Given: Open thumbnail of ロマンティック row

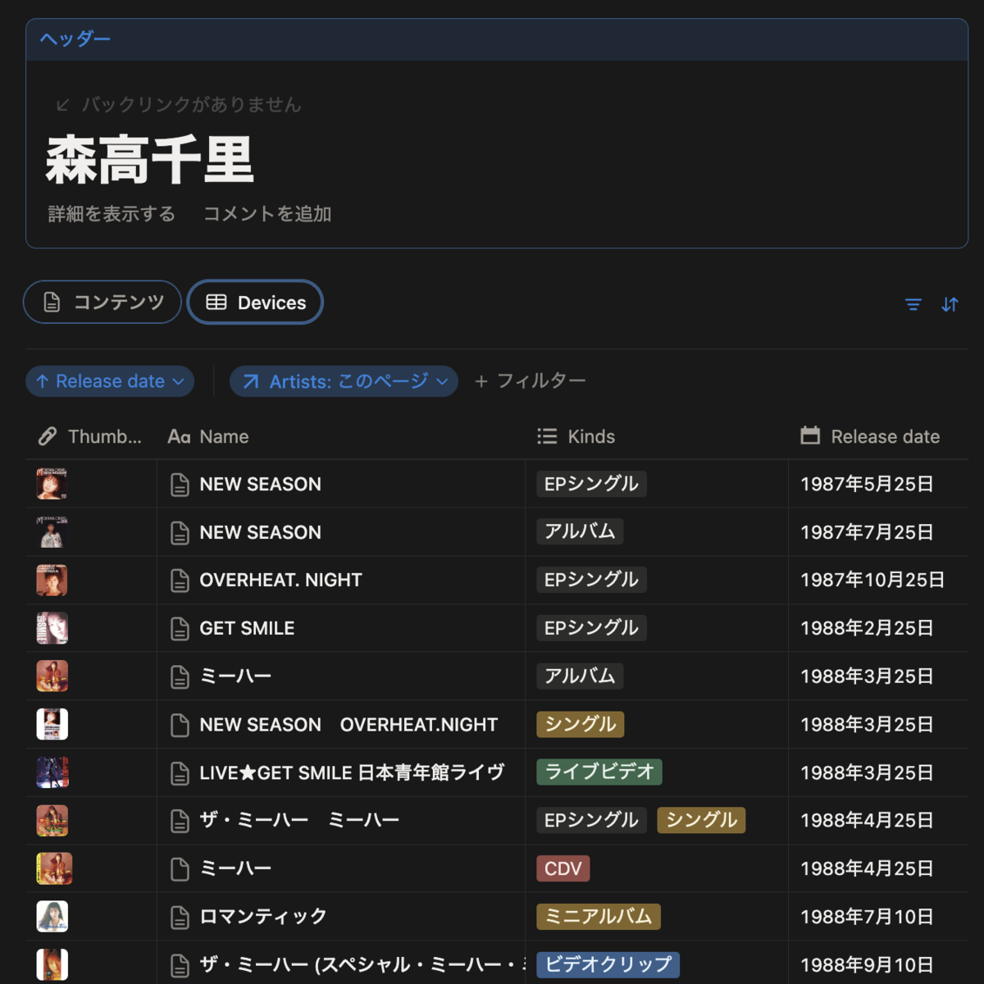Looking at the screenshot, I should (52, 917).
